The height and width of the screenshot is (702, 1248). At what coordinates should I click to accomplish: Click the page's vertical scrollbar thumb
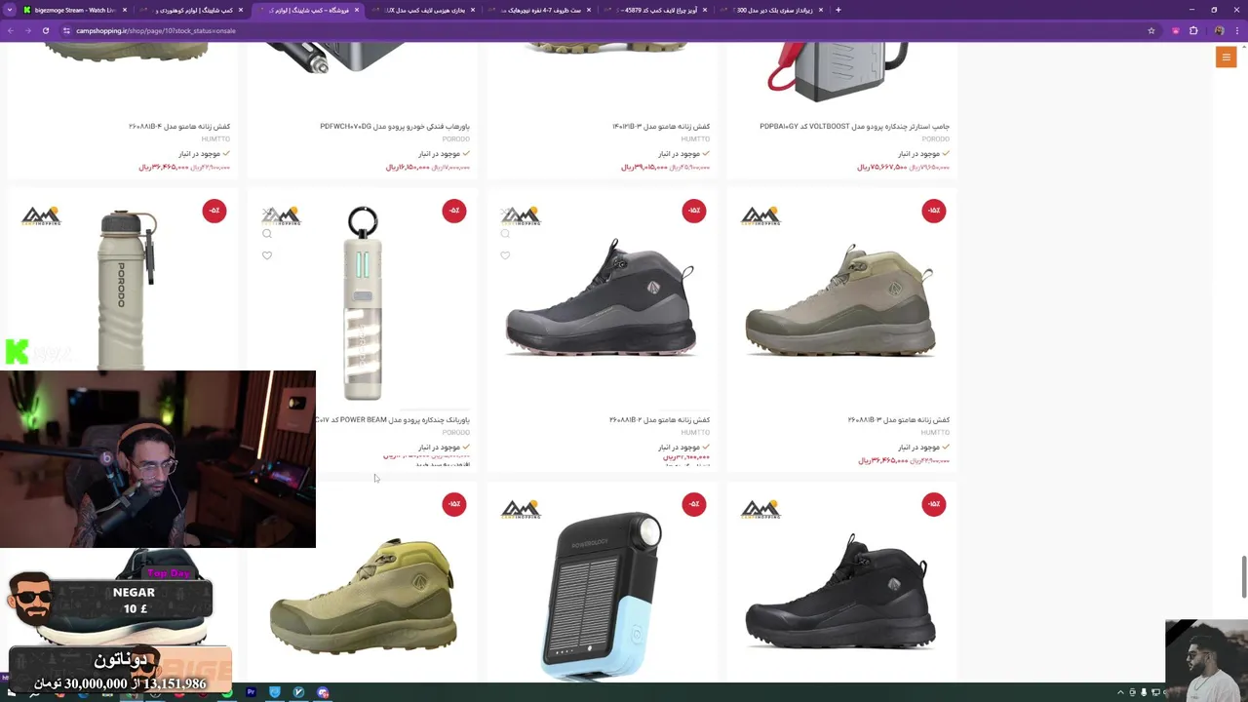click(1243, 577)
